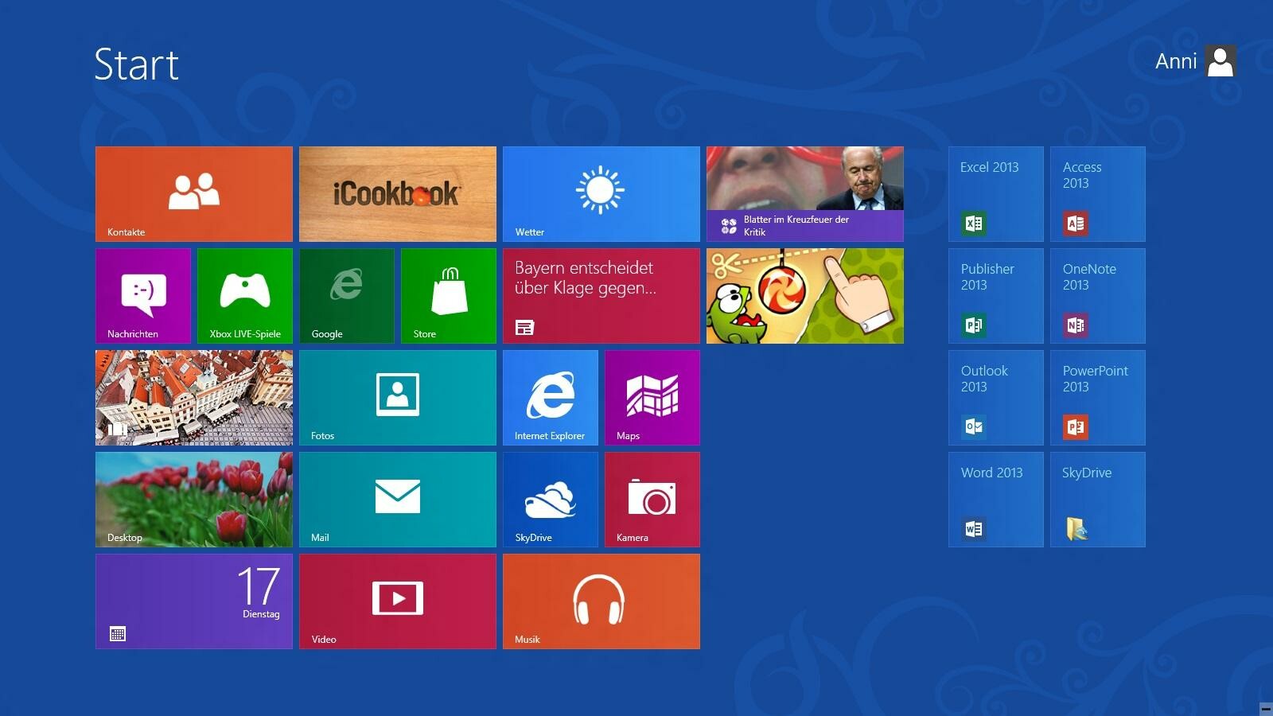Open the calendar tile showing Dienstag 17
Viewport: 1273px width, 716px height.
pyautogui.click(x=194, y=601)
